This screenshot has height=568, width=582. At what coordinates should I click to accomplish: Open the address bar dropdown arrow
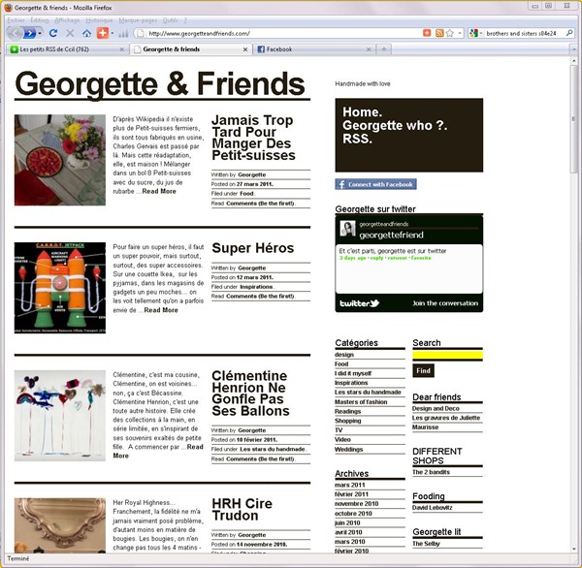click(x=460, y=33)
